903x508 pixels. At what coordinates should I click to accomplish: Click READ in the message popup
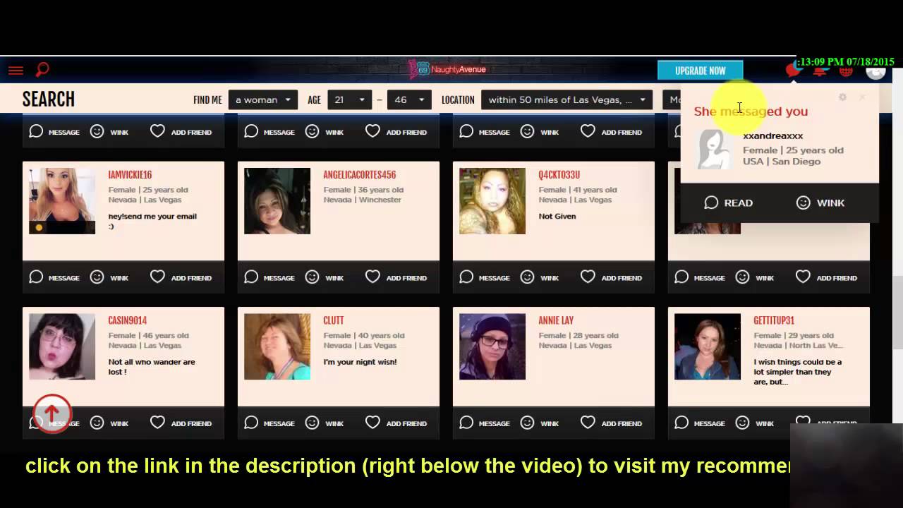pyautogui.click(x=729, y=202)
